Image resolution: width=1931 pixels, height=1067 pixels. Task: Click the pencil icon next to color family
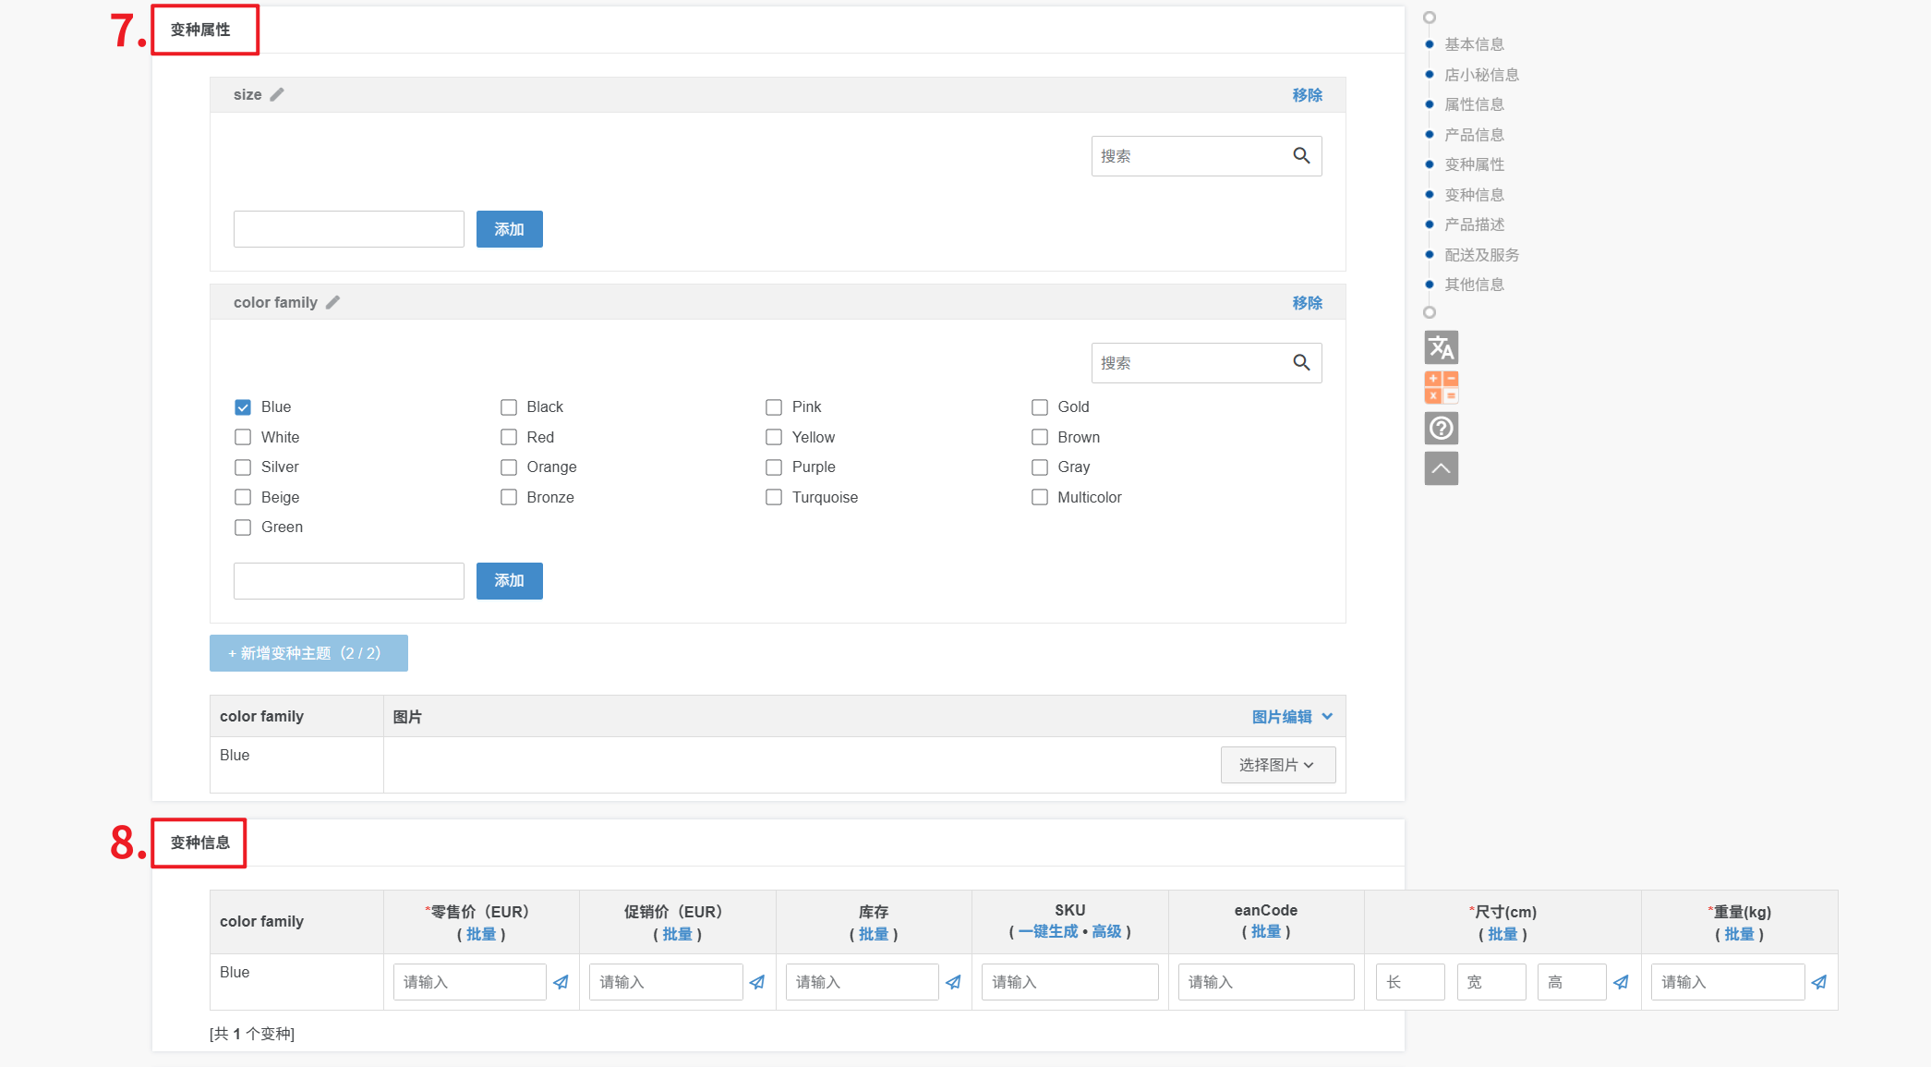(333, 302)
